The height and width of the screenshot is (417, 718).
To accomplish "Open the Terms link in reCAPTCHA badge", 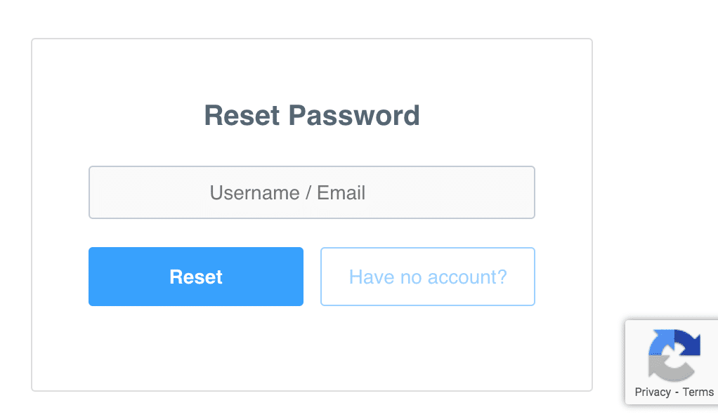I will pos(698,392).
